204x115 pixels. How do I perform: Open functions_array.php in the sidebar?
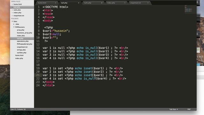[x=25, y=33]
